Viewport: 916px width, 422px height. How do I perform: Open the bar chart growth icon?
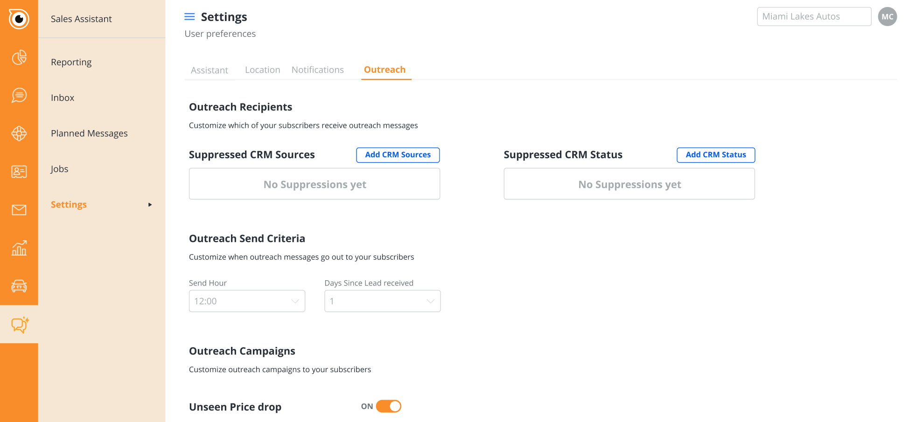[x=19, y=248]
